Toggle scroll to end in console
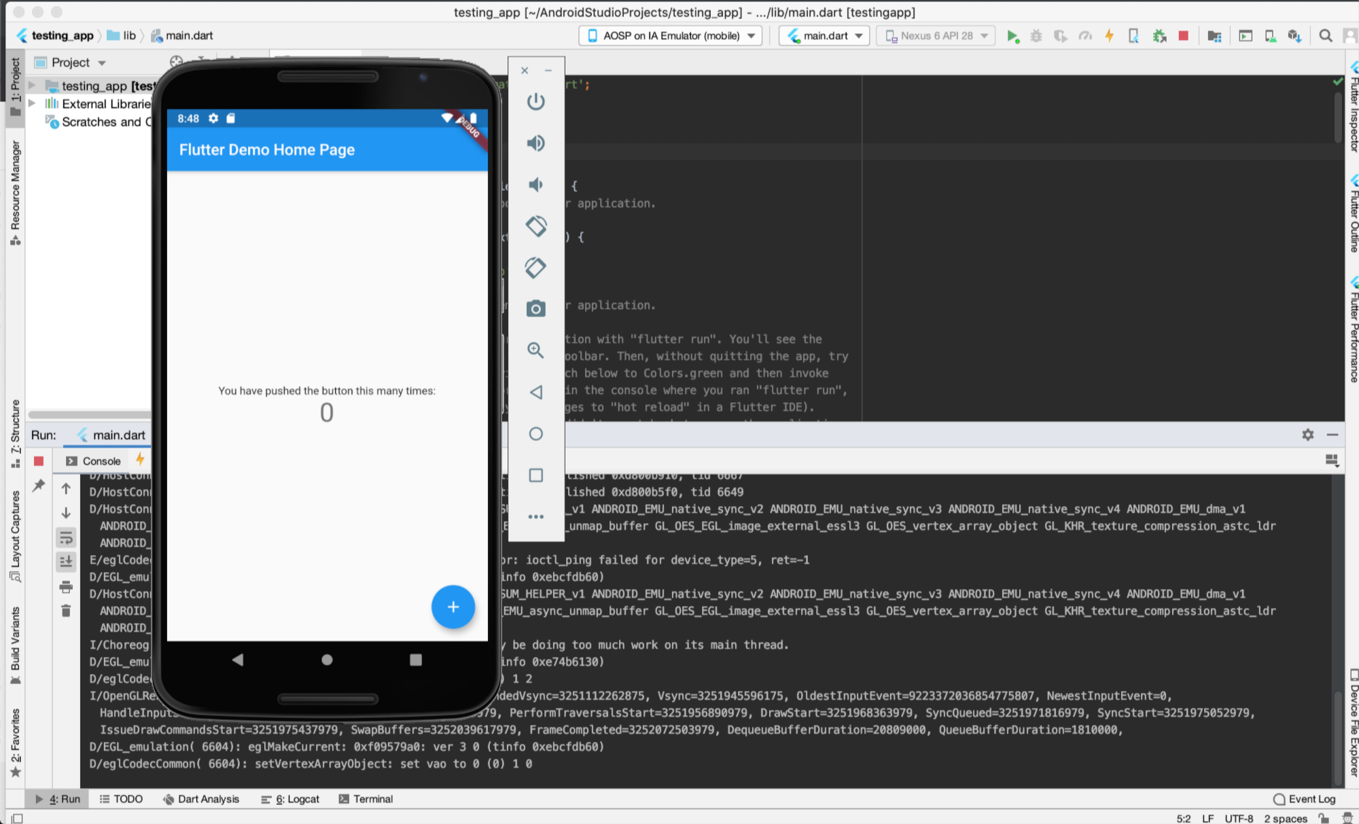 tap(66, 562)
